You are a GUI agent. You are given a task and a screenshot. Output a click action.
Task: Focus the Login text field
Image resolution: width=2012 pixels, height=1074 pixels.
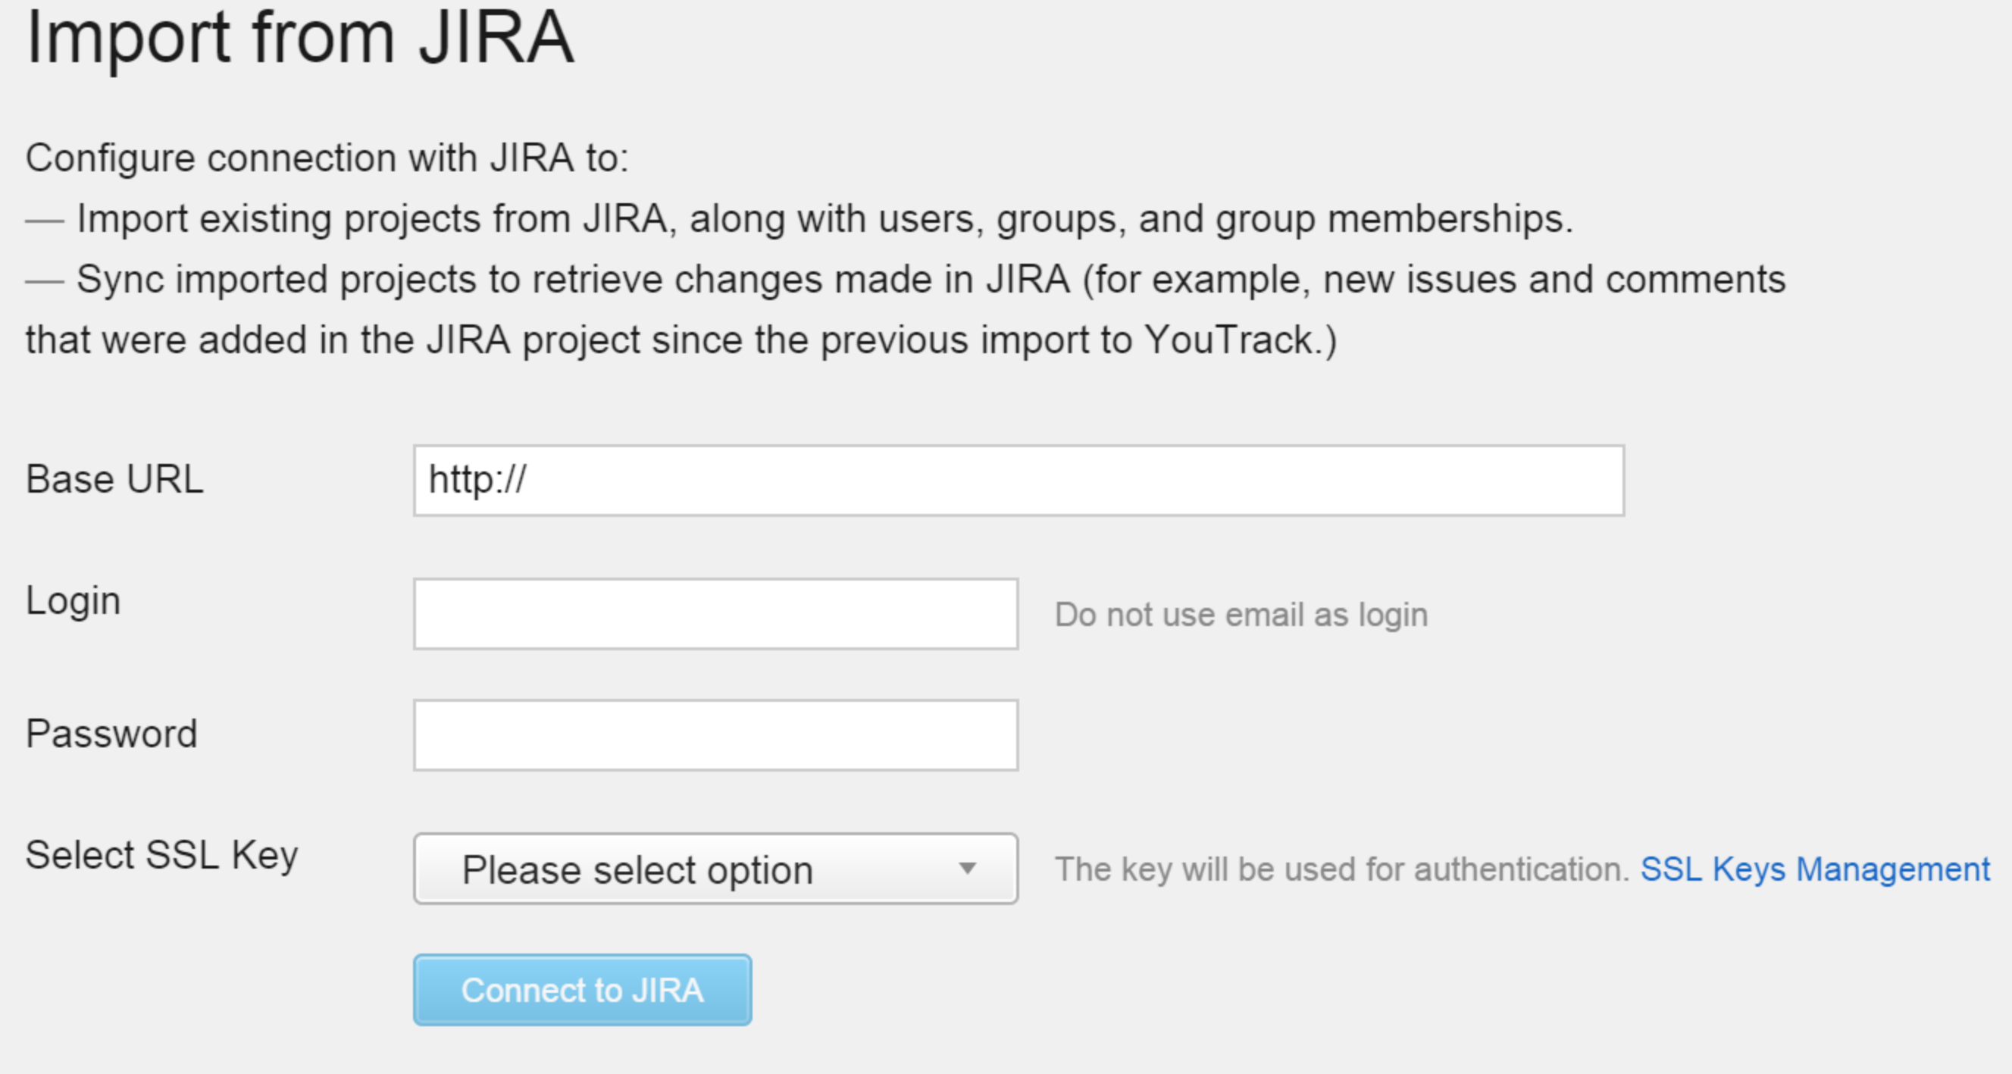(715, 614)
